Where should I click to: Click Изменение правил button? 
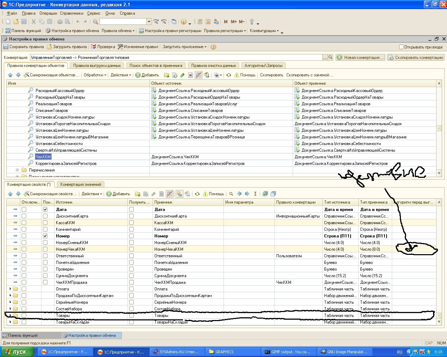tap(138, 47)
